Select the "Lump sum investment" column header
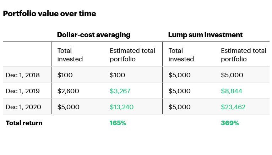Image resolution: width=272 pixels, height=155 pixels. click(205, 35)
